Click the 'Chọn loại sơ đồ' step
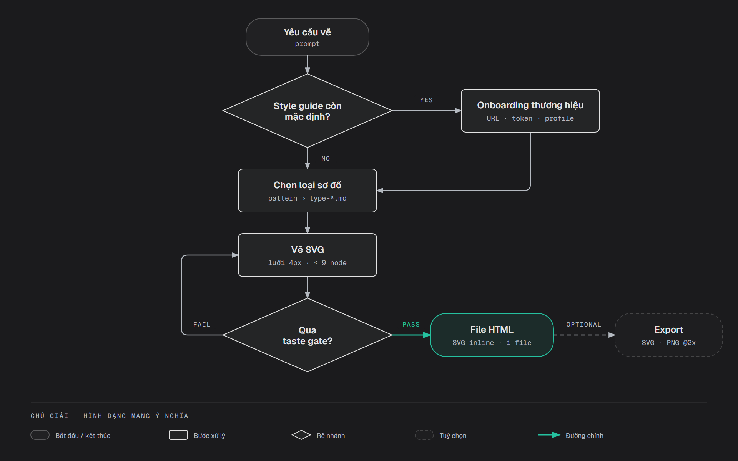The height and width of the screenshot is (461, 738). (x=307, y=191)
